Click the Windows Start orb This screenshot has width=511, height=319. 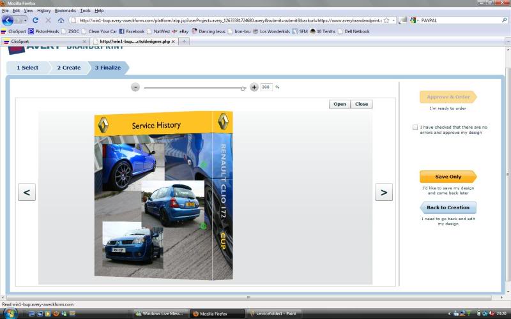(7, 314)
